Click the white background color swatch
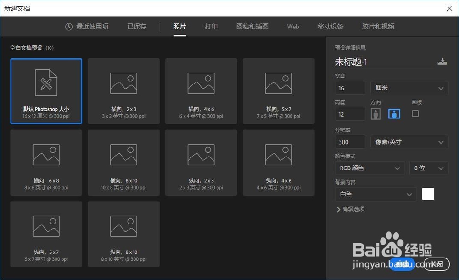Viewport: 459px width, 280px height. 428,194
